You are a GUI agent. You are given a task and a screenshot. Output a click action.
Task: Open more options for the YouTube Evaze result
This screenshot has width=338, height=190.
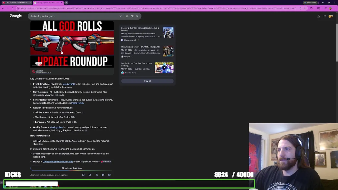click(138, 73)
